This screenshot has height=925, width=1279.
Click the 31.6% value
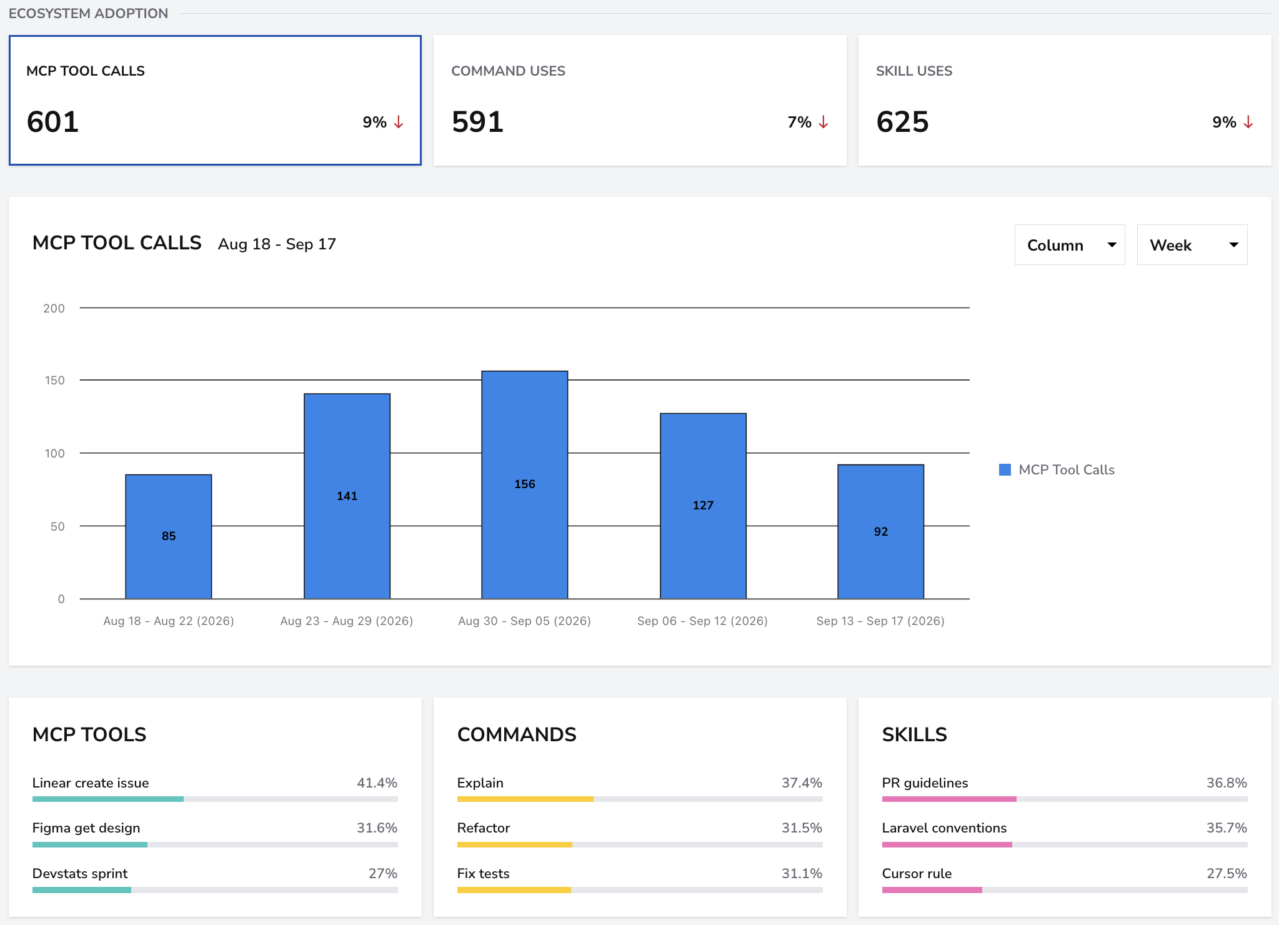pos(377,828)
